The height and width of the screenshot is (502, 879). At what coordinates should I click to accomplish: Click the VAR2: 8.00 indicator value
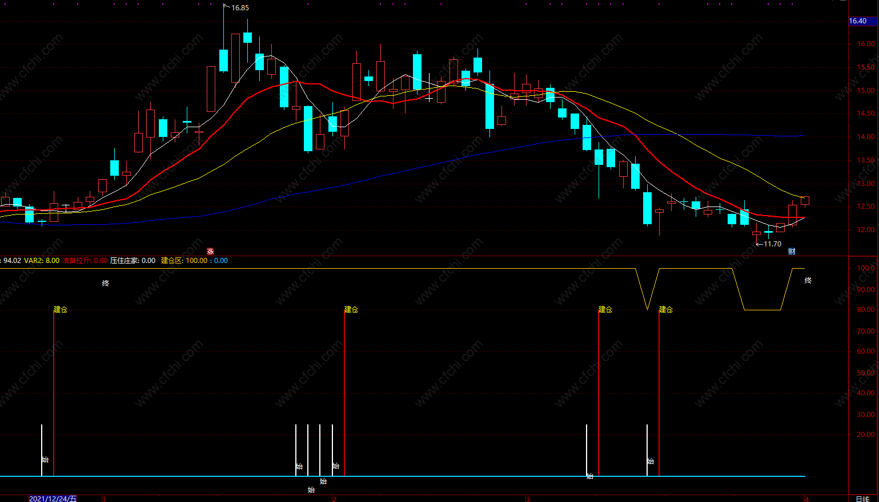coord(42,261)
